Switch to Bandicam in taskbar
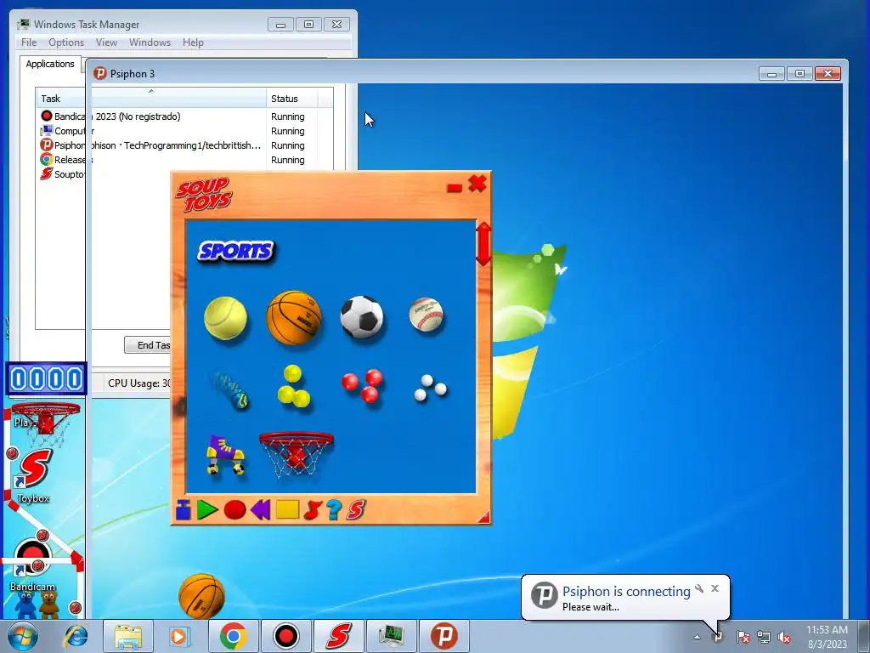The image size is (870, 653). pyautogui.click(x=285, y=636)
